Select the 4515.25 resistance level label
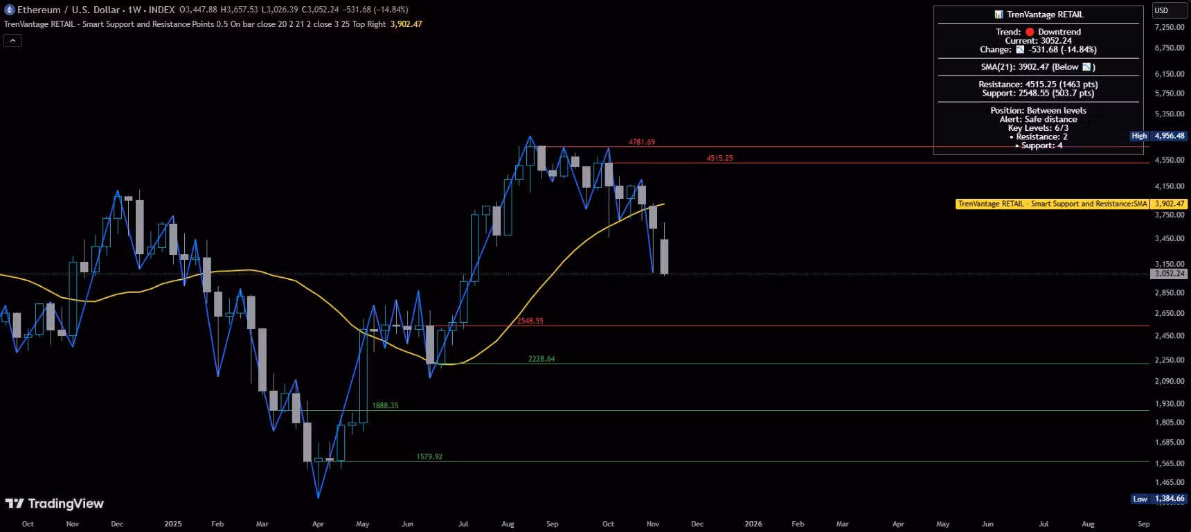Image resolution: width=1191 pixels, height=532 pixels. pyautogui.click(x=719, y=158)
